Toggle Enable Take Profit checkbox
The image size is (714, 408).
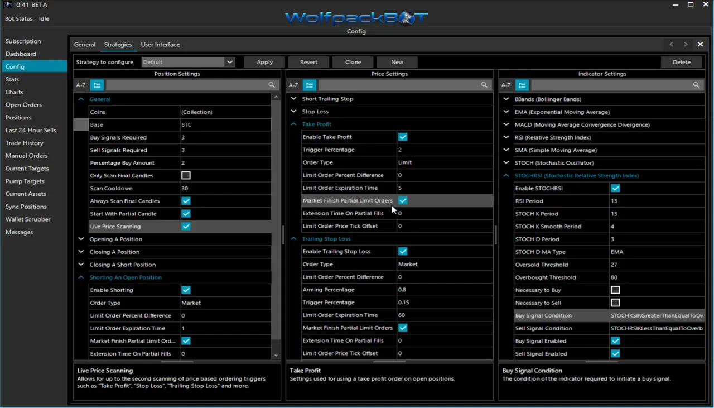pyautogui.click(x=403, y=137)
